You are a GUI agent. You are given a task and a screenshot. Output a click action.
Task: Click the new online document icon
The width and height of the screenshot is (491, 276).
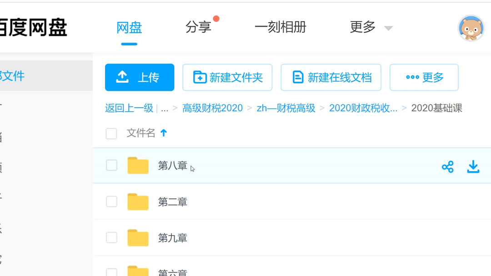click(298, 77)
